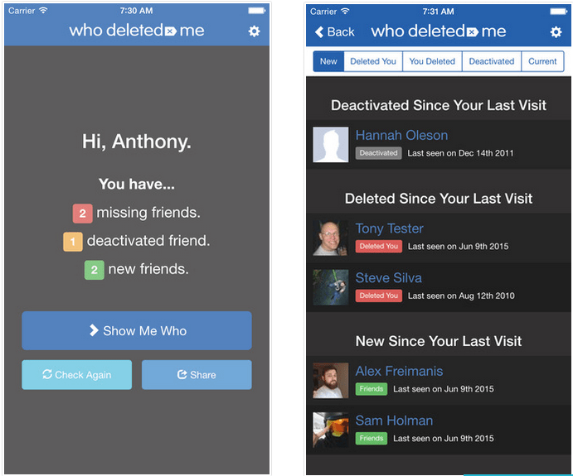The image size is (573, 476).
Task: Tap Steve Silva's profile photo
Action: [330, 286]
